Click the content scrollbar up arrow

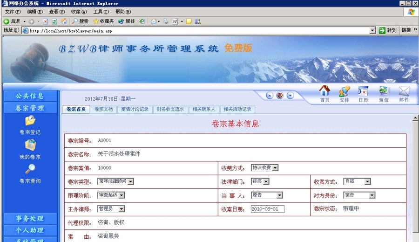[x=415, y=118]
